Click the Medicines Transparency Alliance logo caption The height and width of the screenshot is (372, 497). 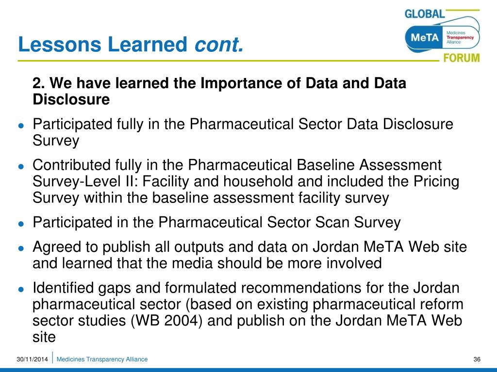[x=460, y=37]
